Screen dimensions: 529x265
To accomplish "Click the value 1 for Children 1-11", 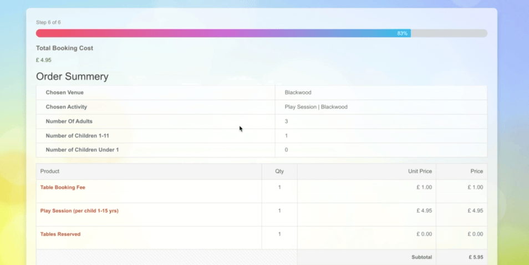I will (287, 136).
